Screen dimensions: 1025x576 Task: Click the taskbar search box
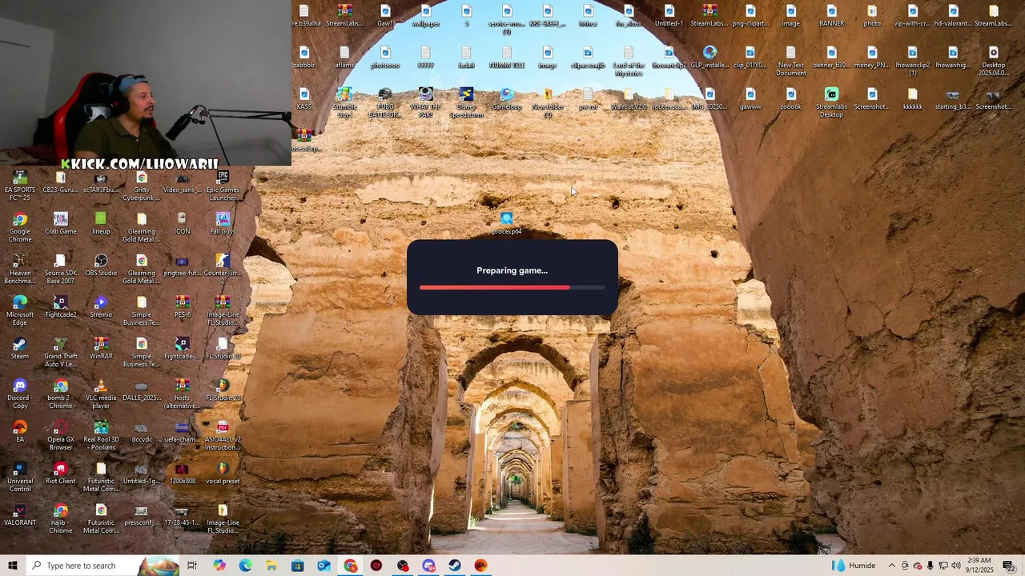(102, 566)
